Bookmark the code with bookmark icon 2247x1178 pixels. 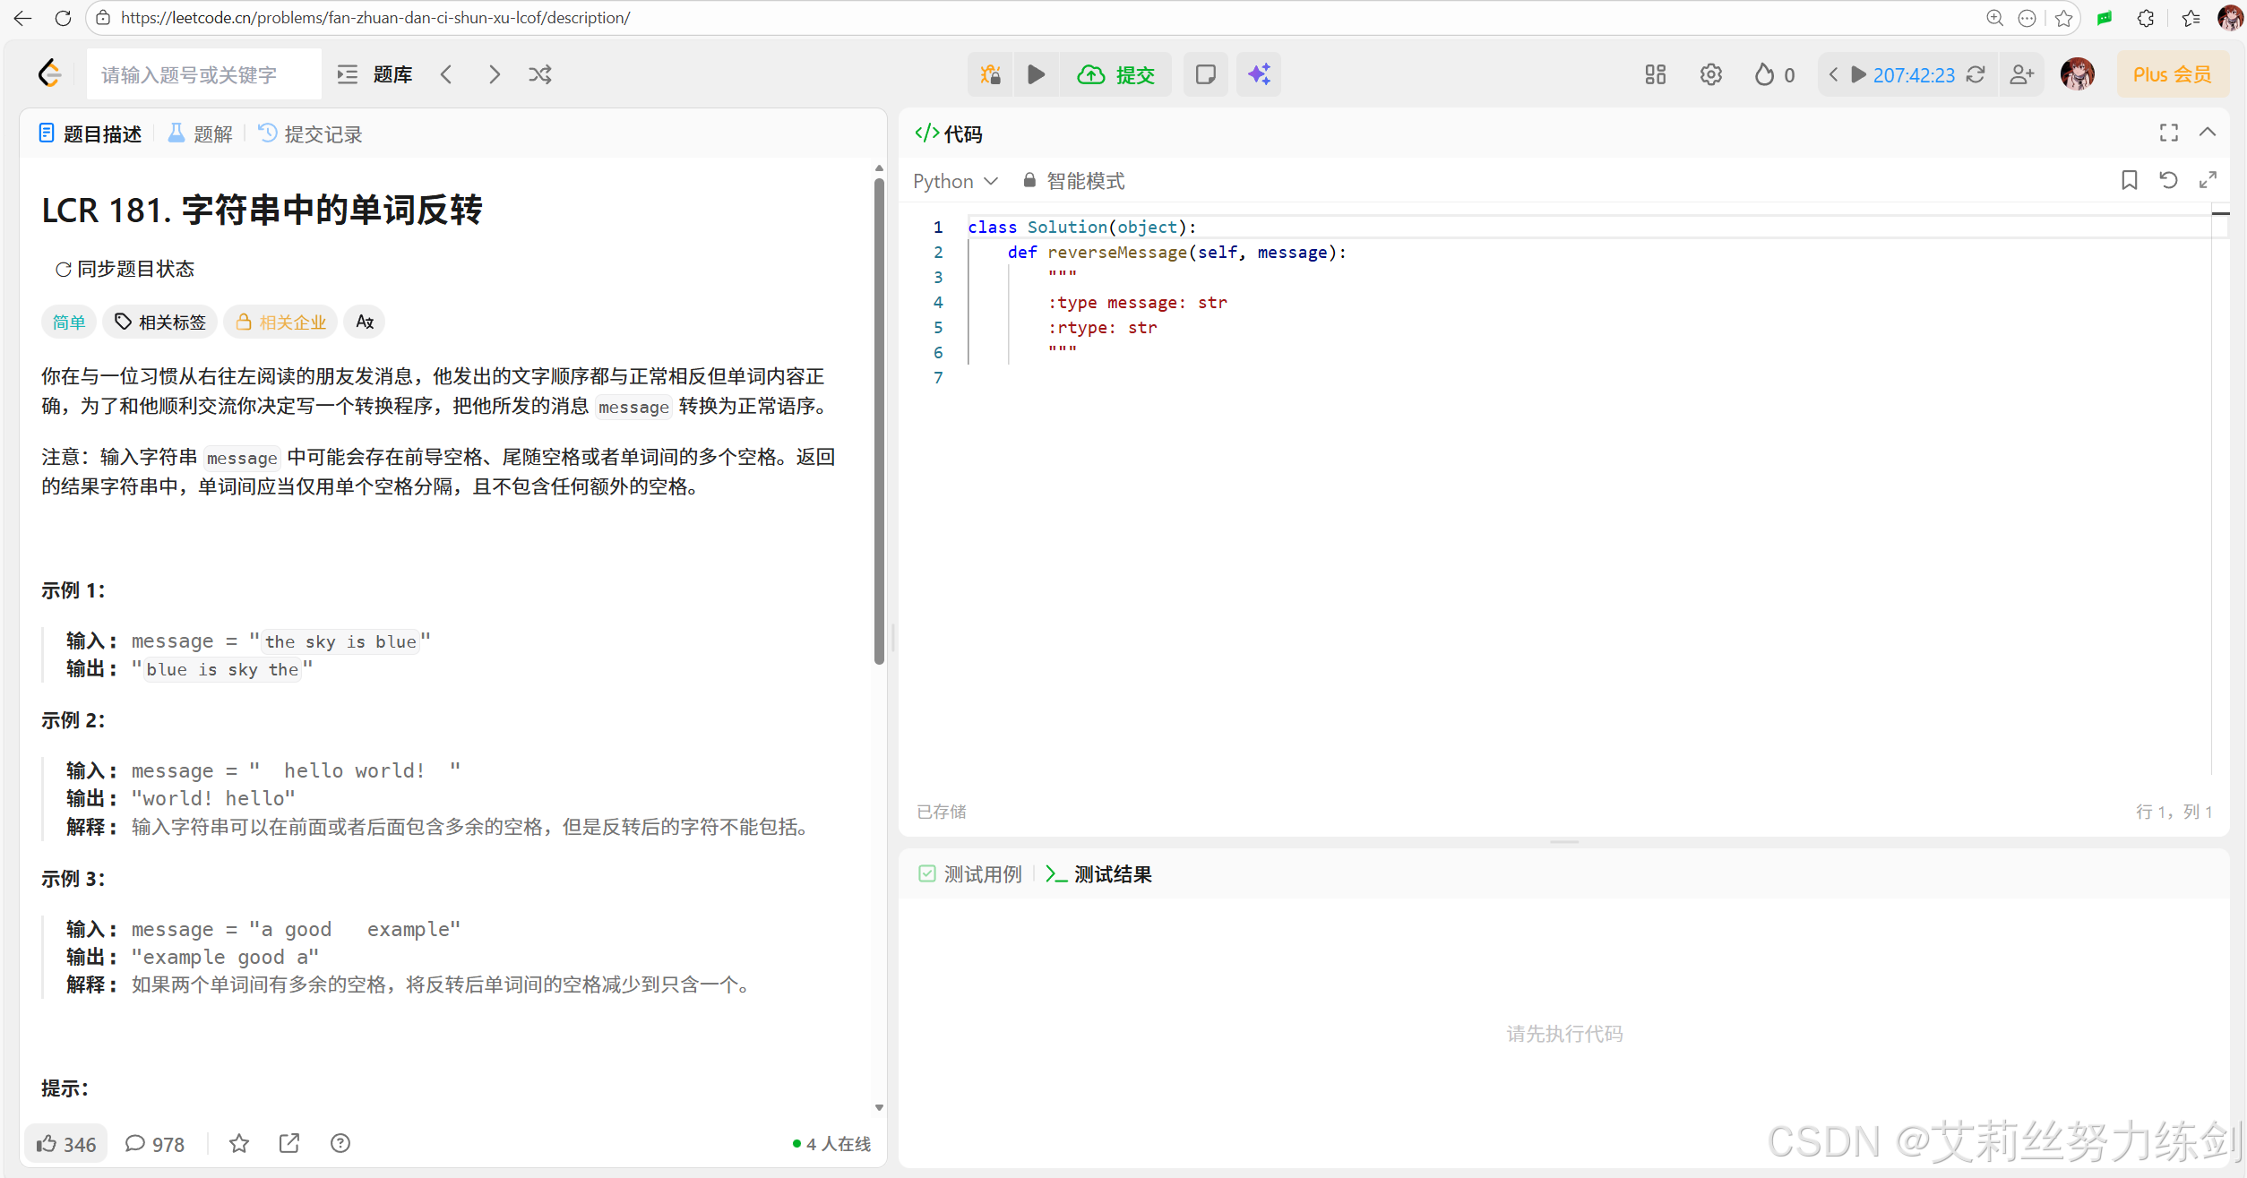pos(2129,180)
